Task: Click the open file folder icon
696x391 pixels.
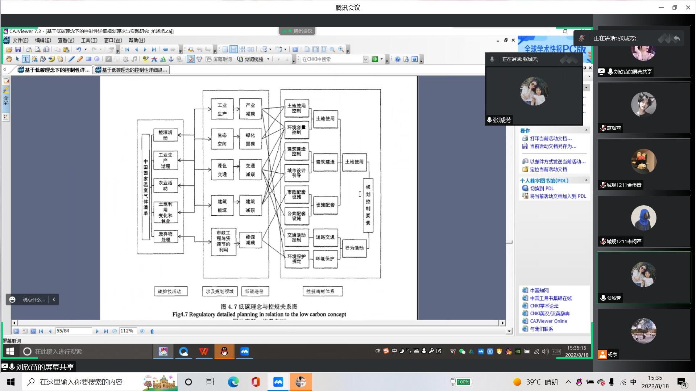Action: click(x=9, y=50)
